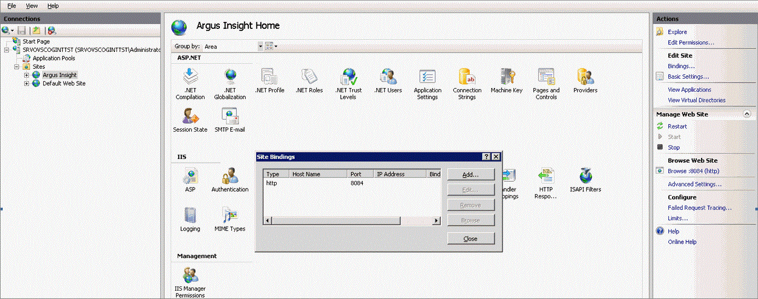This screenshot has width=758, height=299.
Task: Open the View menu
Action: click(x=32, y=5)
